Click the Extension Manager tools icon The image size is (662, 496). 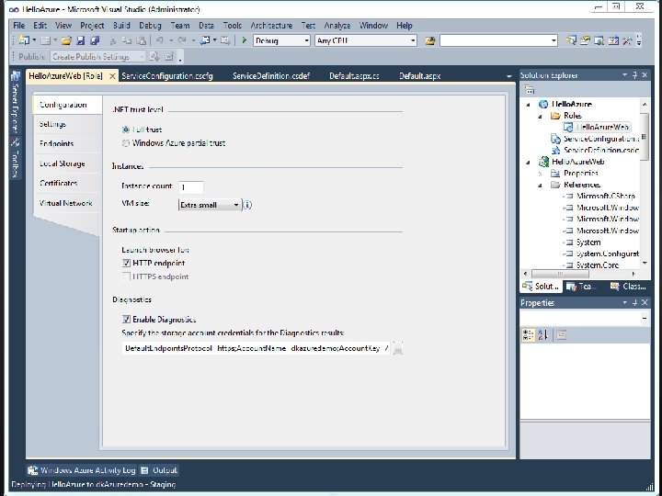[x=627, y=40]
